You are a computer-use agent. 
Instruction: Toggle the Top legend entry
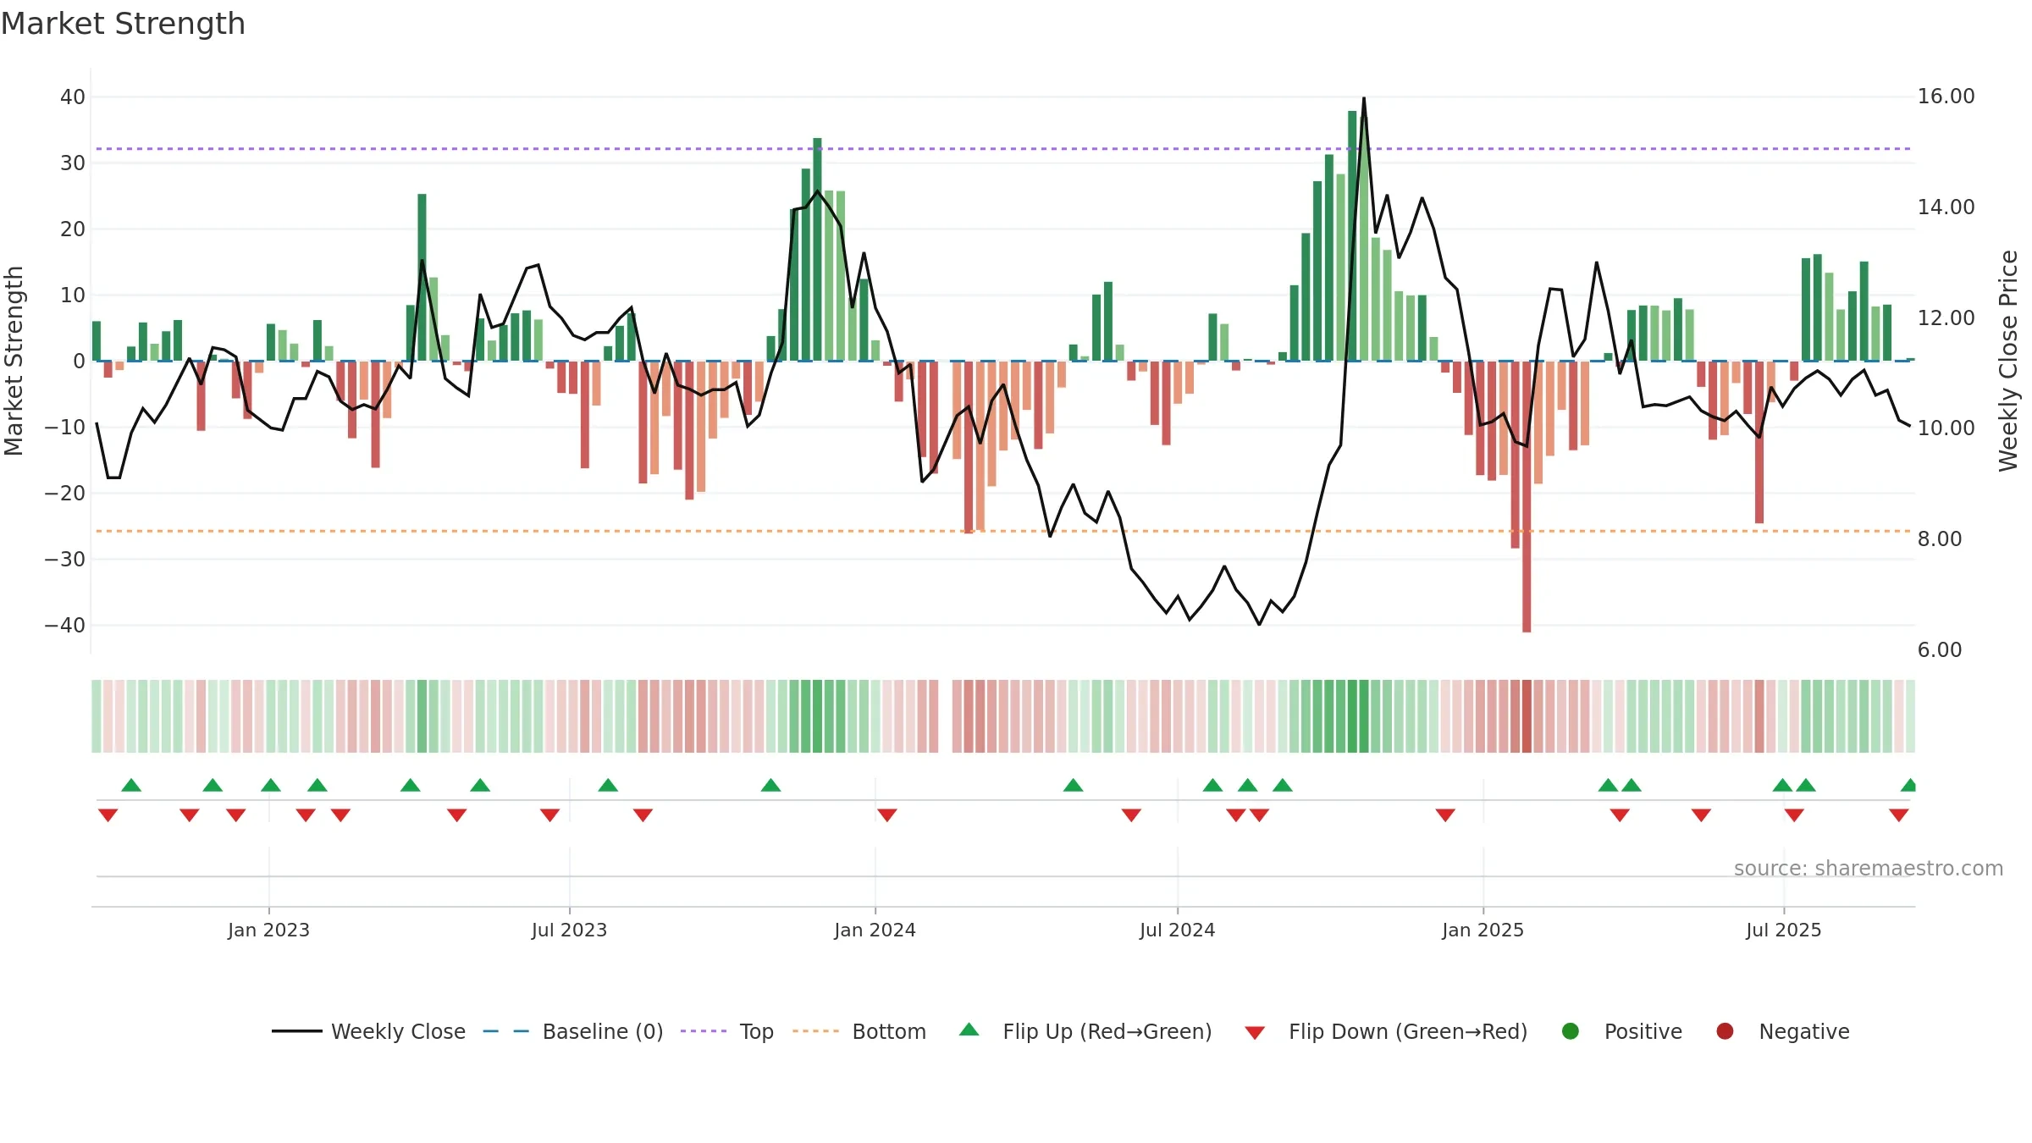pyautogui.click(x=727, y=1031)
